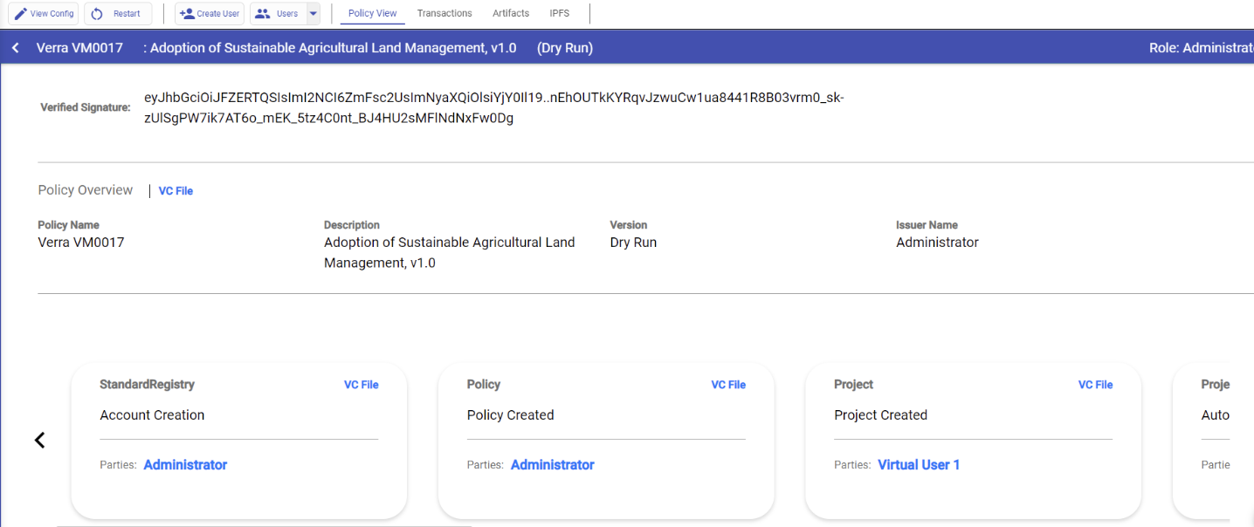This screenshot has height=527, width=1254.
Task: Click Administrator party in Policy card
Action: (552, 465)
